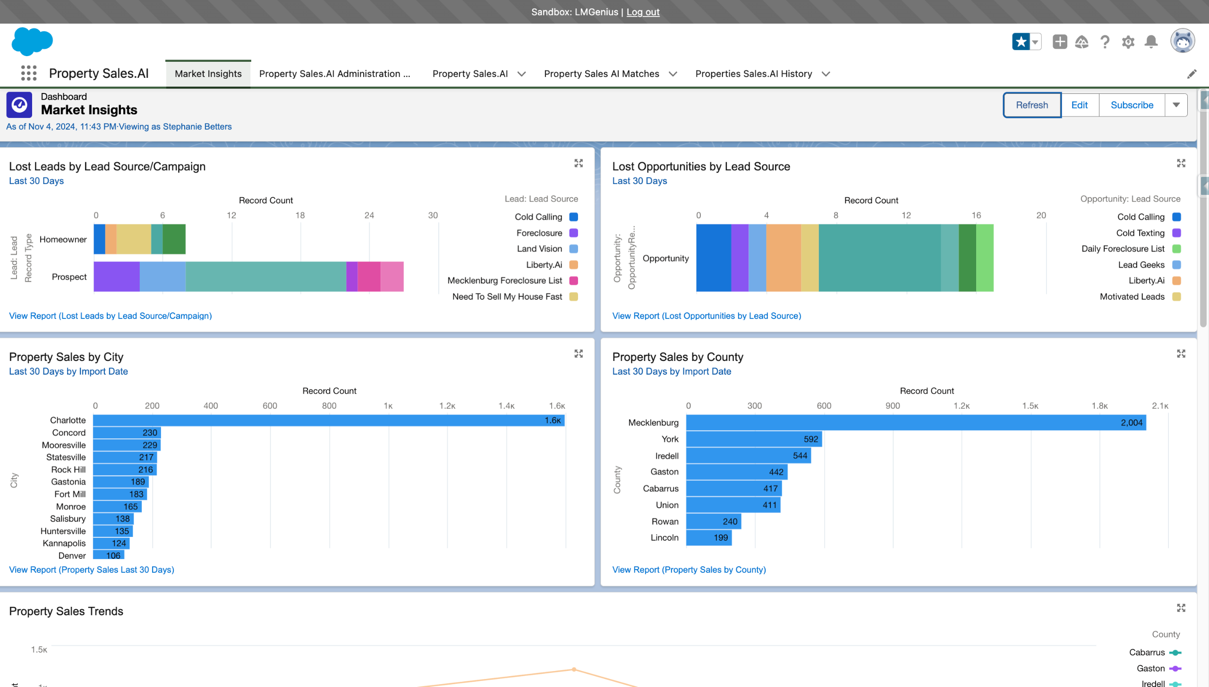Select the Market Insights tab
Viewport: 1209px width, 687px height.
(208, 74)
